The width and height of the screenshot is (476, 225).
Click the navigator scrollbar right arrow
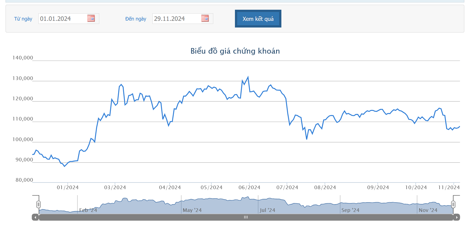coord(457,217)
